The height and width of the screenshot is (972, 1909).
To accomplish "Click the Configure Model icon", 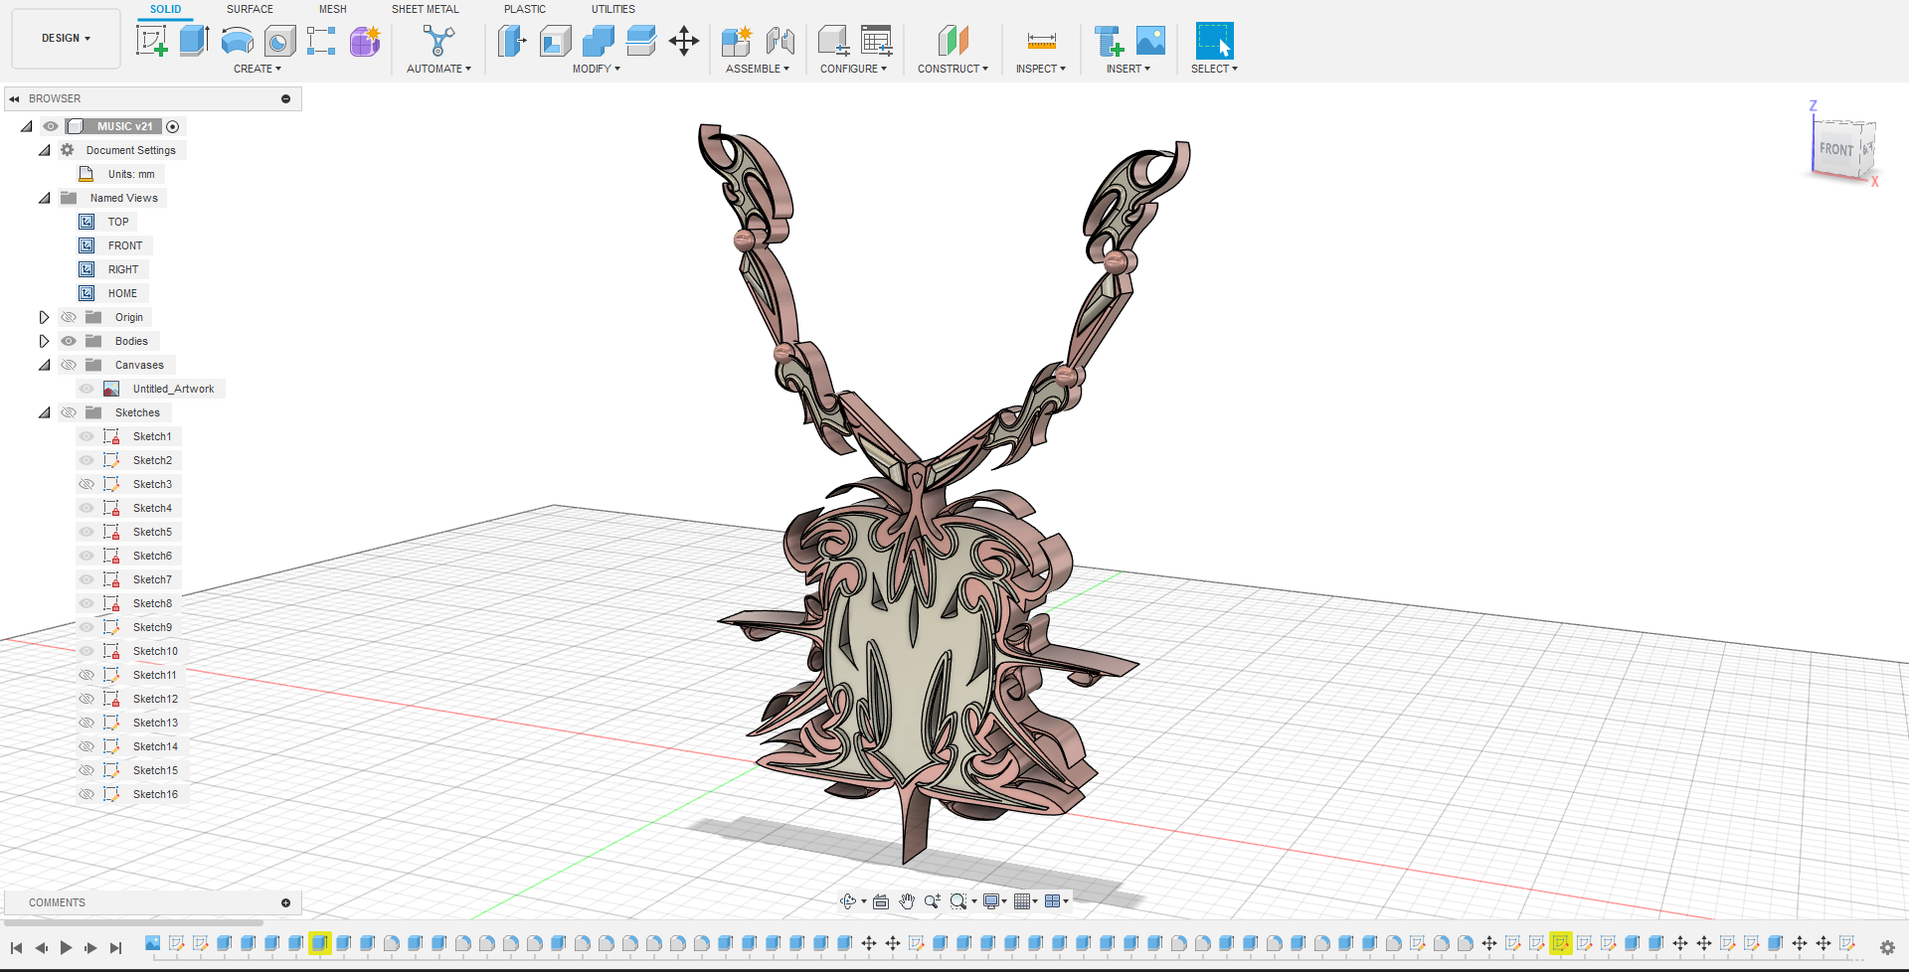I will point(833,41).
